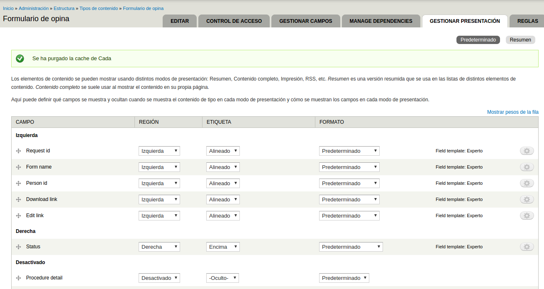Open format dropdown for Person id
This screenshot has height=289, width=544.
(349, 184)
